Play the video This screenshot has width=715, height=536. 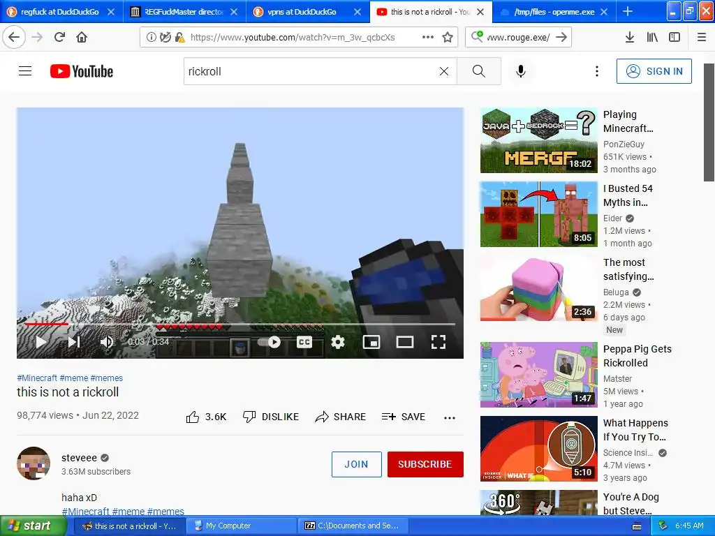[40, 342]
